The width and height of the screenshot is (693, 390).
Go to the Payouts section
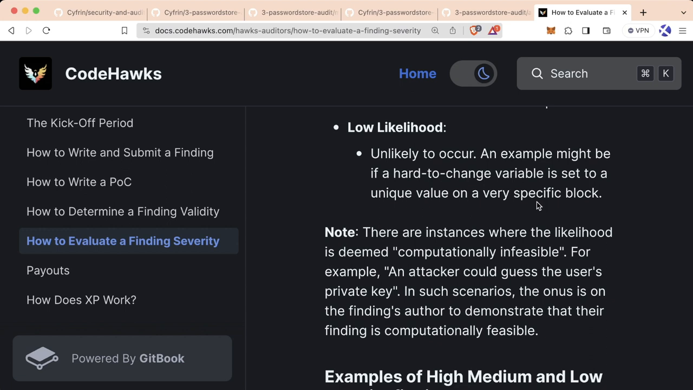tap(48, 270)
